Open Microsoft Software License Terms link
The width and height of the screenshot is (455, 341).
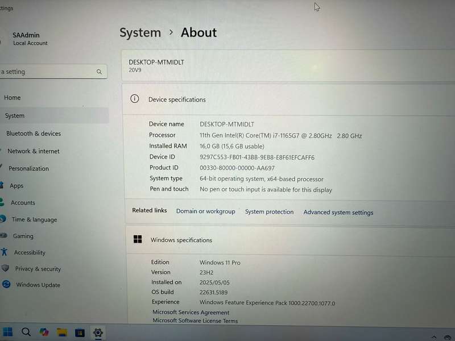(x=195, y=321)
